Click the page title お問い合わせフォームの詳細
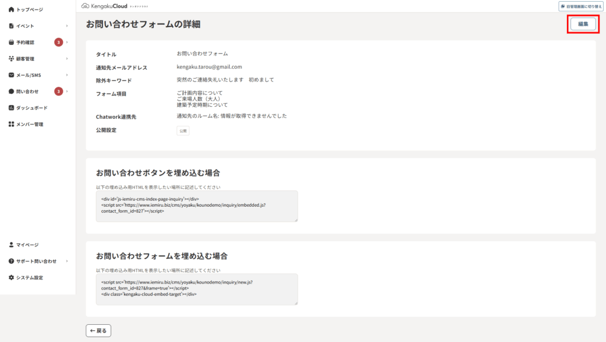Image resolution: width=606 pixels, height=342 pixels. [143, 24]
